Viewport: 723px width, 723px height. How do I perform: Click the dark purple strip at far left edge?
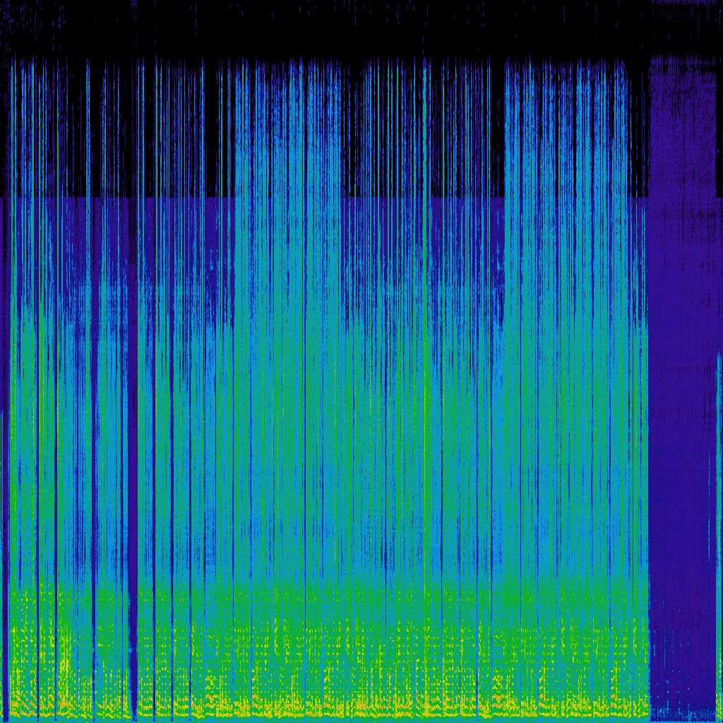pyautogui.click(x=4, y=424)
